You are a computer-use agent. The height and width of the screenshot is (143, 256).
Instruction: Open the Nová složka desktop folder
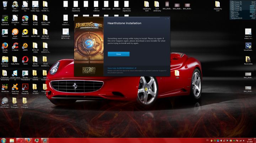click(x=248, y=61)
